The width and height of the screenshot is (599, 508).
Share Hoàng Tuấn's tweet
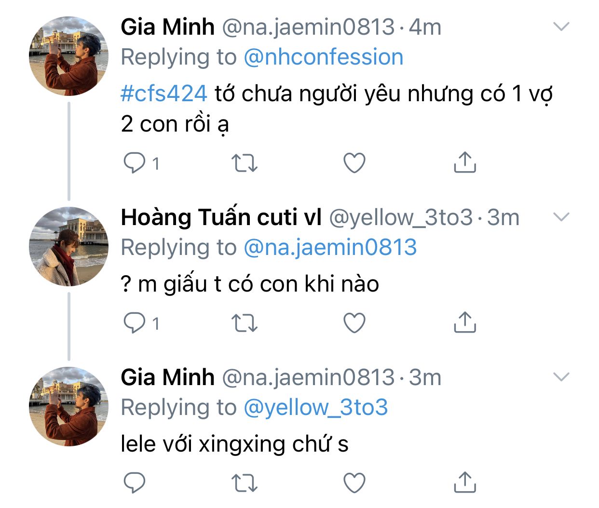[465, 322]
